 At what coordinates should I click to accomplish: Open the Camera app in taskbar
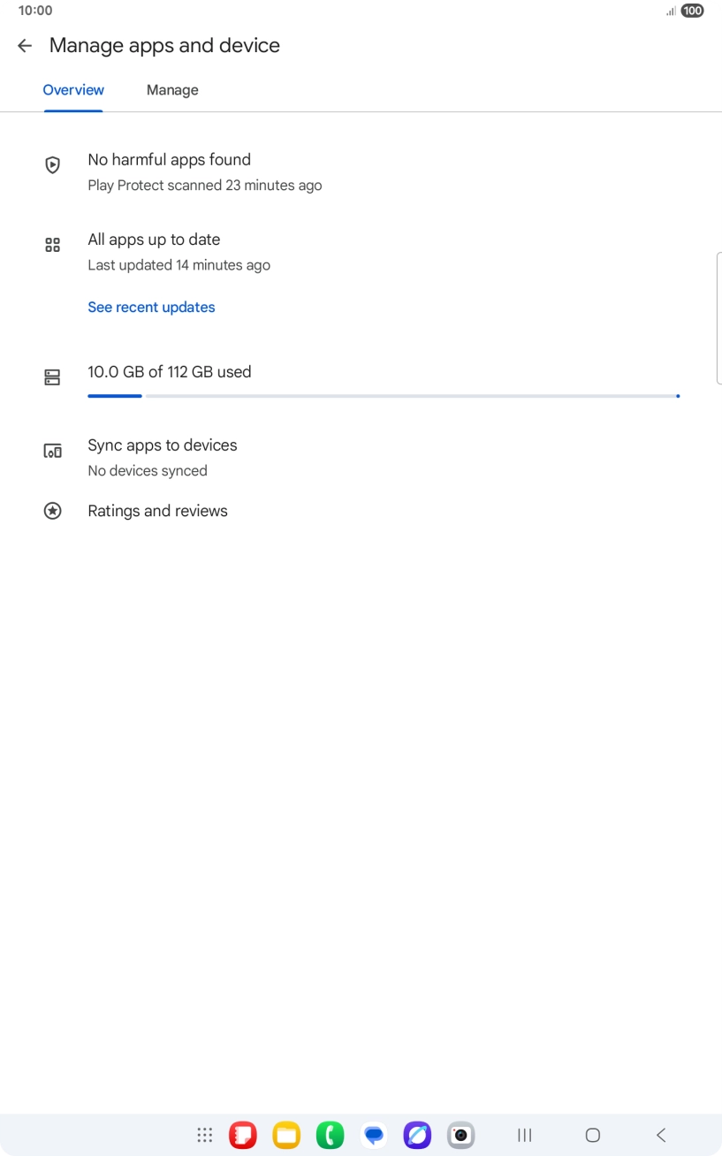460,1135
